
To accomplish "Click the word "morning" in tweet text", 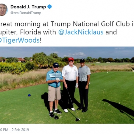I will (27, 24).
